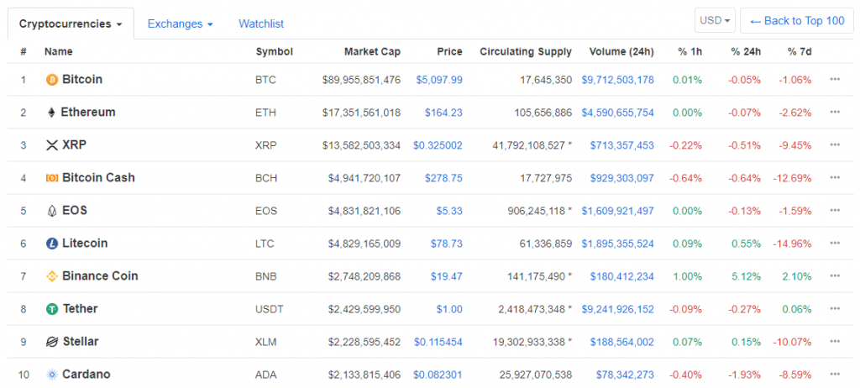
Task: Open the EOS coin name link
Action: coord(74,211)
